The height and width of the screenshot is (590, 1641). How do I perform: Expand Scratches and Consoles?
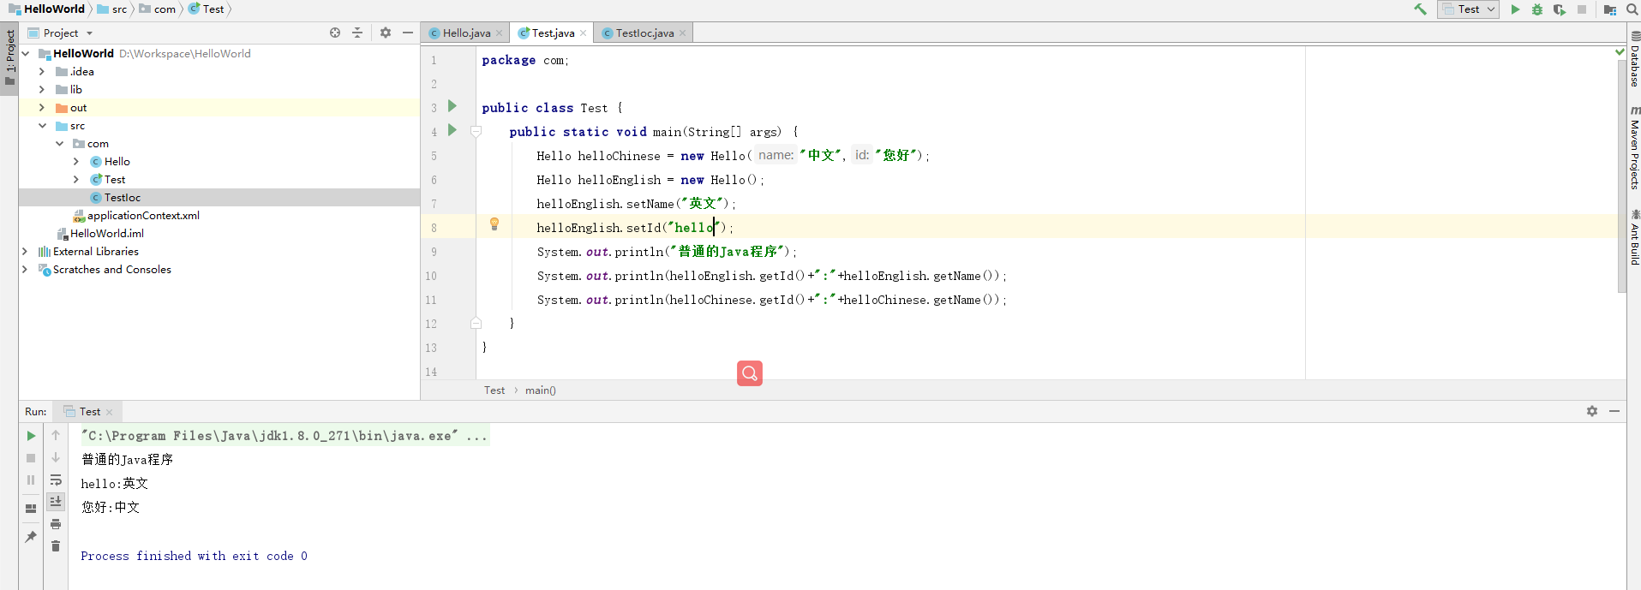click(x=25, y=269)
